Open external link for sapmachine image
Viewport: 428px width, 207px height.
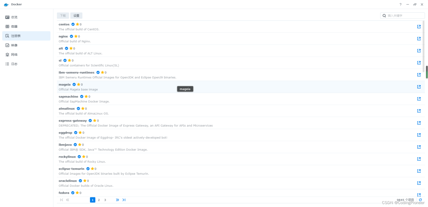[x=419, y=99]
